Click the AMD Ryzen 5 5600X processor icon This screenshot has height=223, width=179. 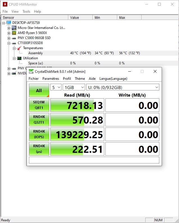click(x=14, y=33)
